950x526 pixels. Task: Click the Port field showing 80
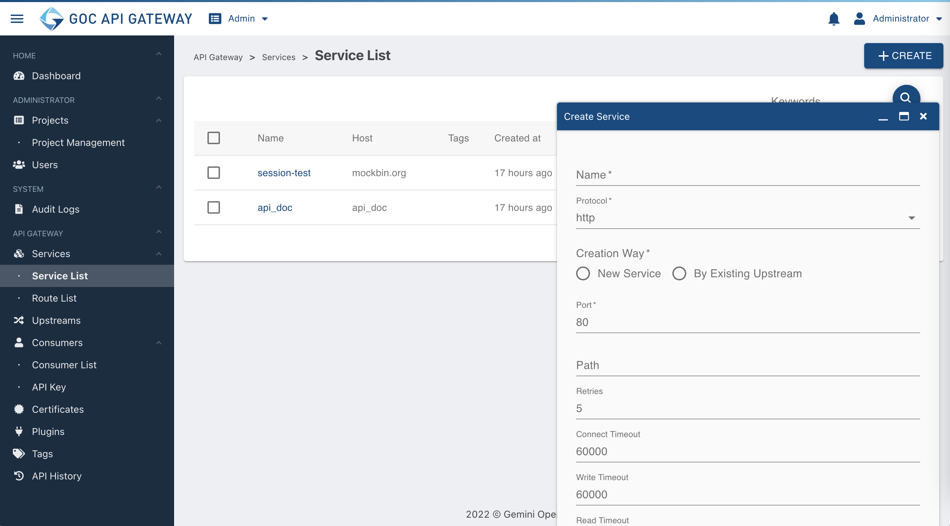click(747, 322)
